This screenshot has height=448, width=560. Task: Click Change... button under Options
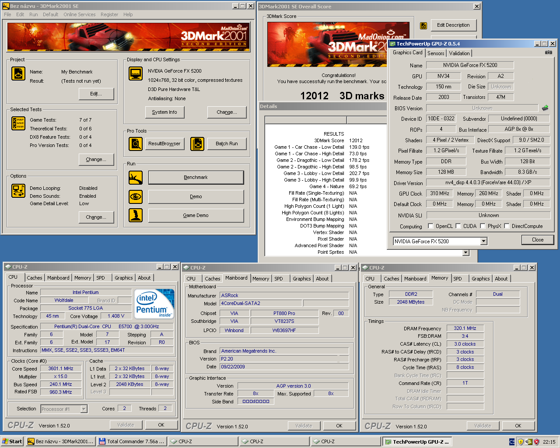96,217
